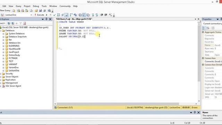Click on the SALARY DECIMAL line in editor
222x125 pixels.
pyautogui.click(x=72, y=36)
